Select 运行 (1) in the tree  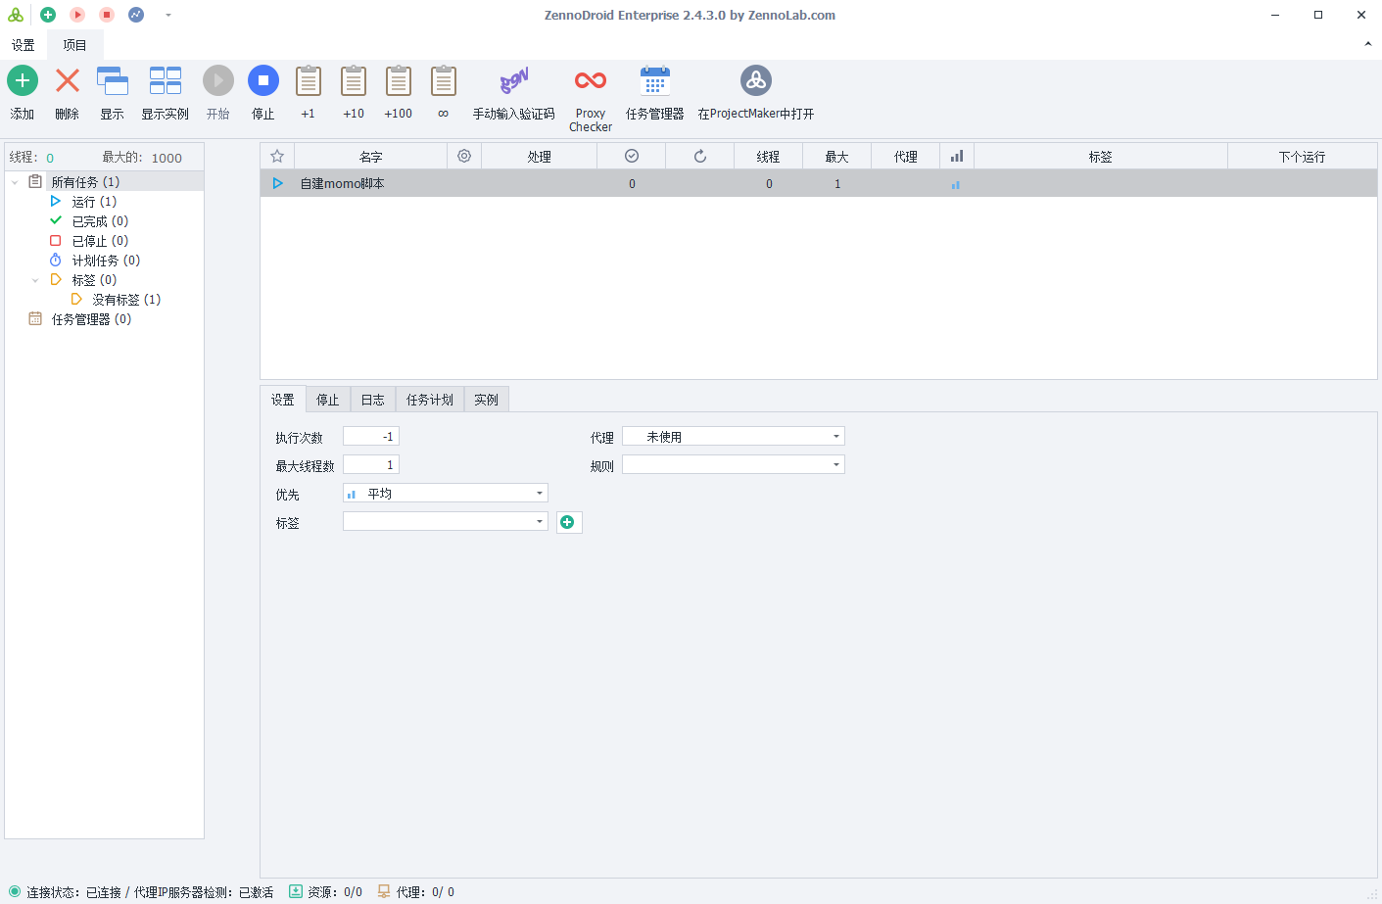94,202
